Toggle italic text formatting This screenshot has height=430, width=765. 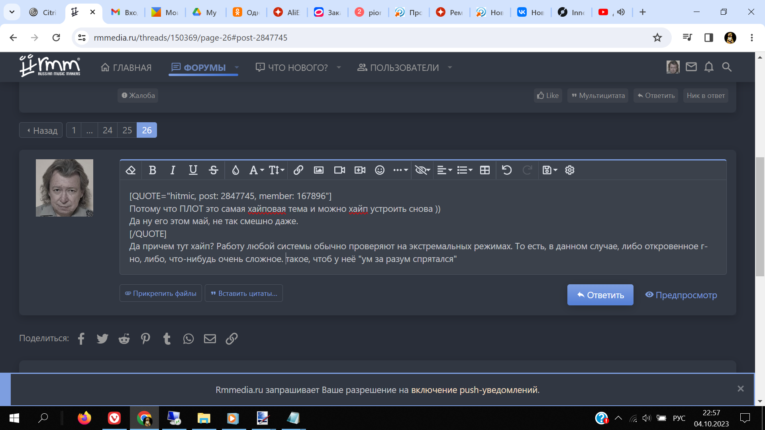[173, 170]
